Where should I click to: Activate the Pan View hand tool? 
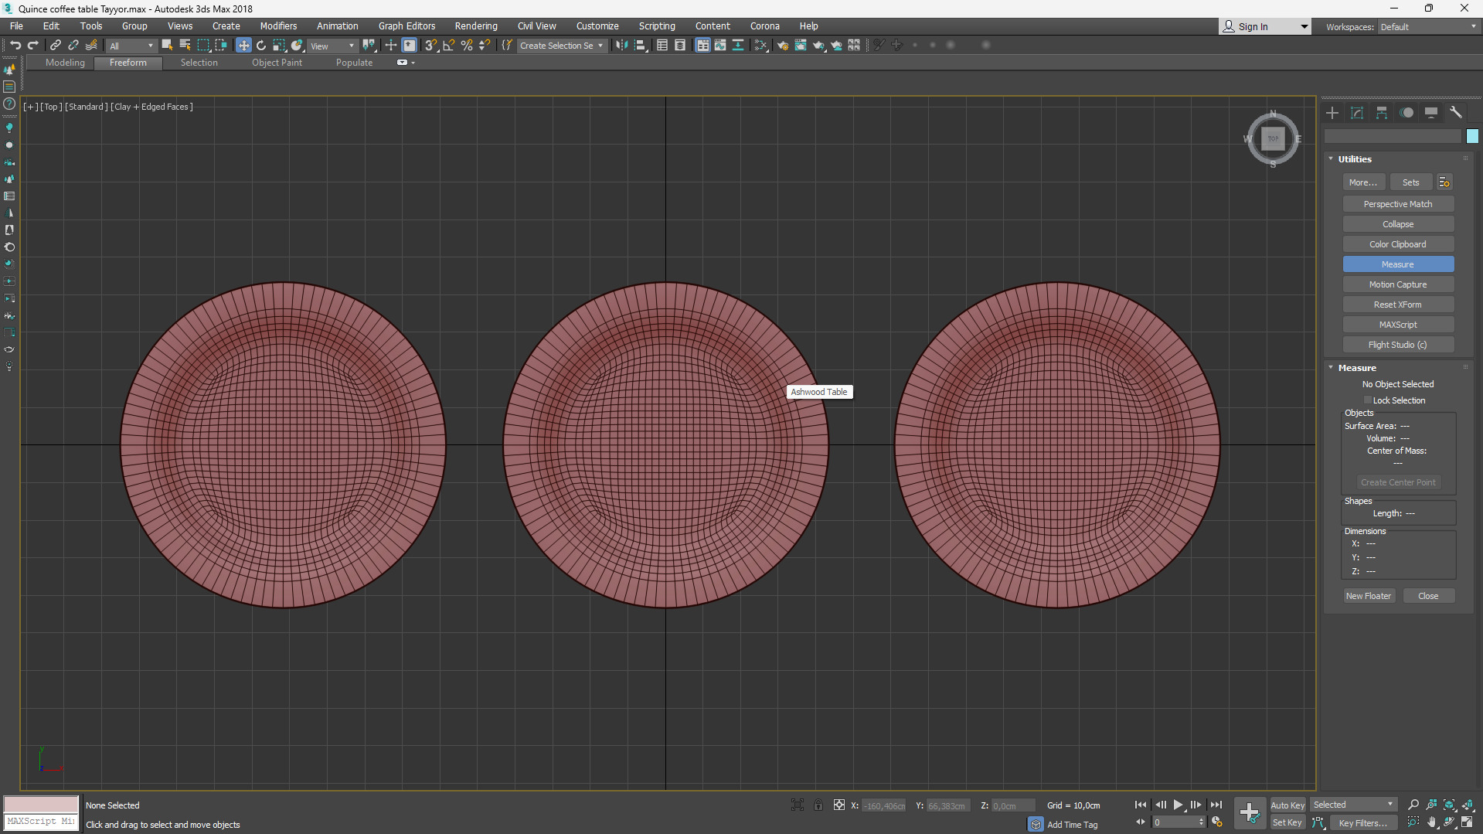point(1432,822)
